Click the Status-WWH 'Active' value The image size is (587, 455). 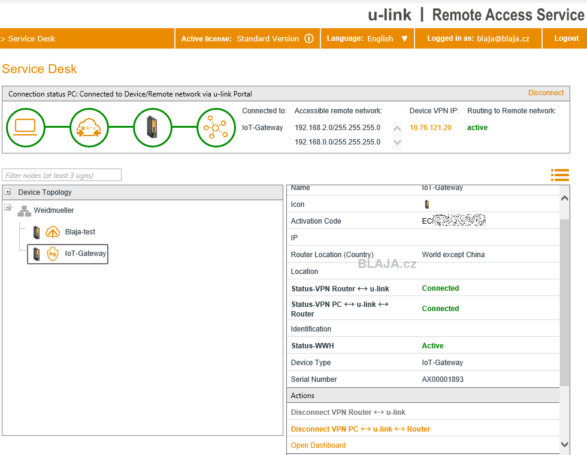pos(432,345)
